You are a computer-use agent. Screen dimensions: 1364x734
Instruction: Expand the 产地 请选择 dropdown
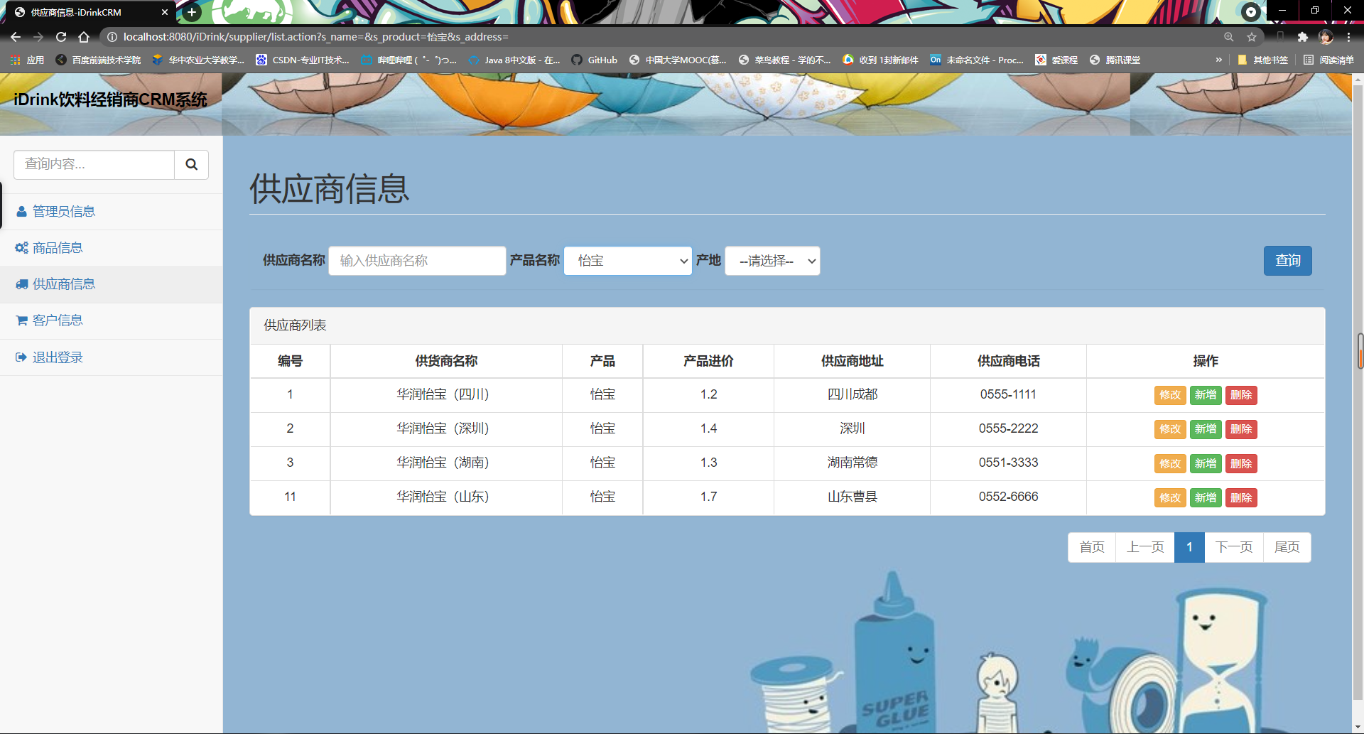(x=772, y=261)
